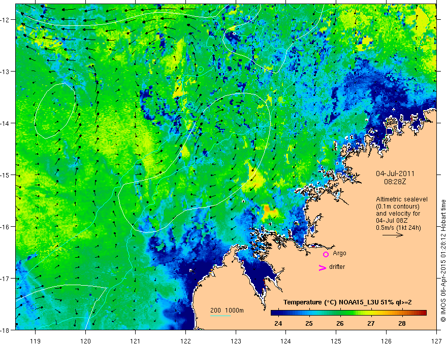Click longitude axis label 124

[286, 341]
